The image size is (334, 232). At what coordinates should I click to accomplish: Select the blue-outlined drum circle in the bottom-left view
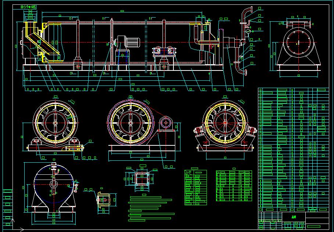[x=54, y=184]
